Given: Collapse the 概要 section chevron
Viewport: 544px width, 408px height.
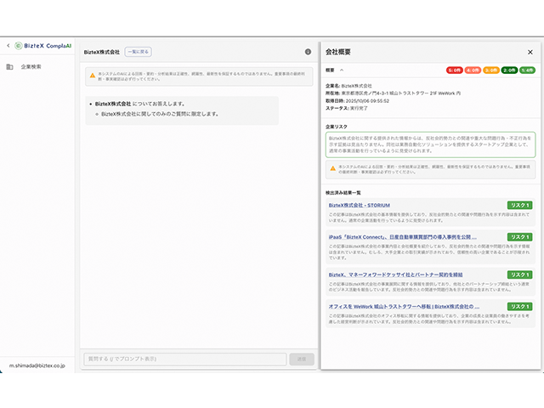Looking at the screenshot, I should tap(342, 70).
